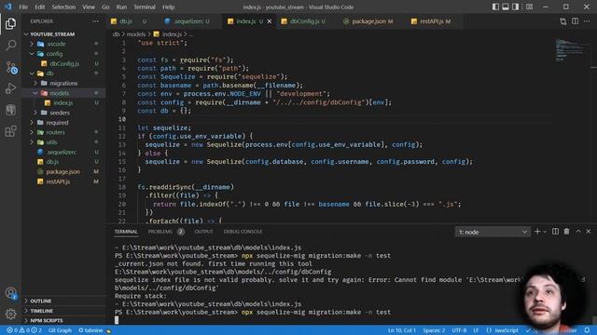The image size is (597, 335).
Task: Collapse the db folder
Action: 32,74
